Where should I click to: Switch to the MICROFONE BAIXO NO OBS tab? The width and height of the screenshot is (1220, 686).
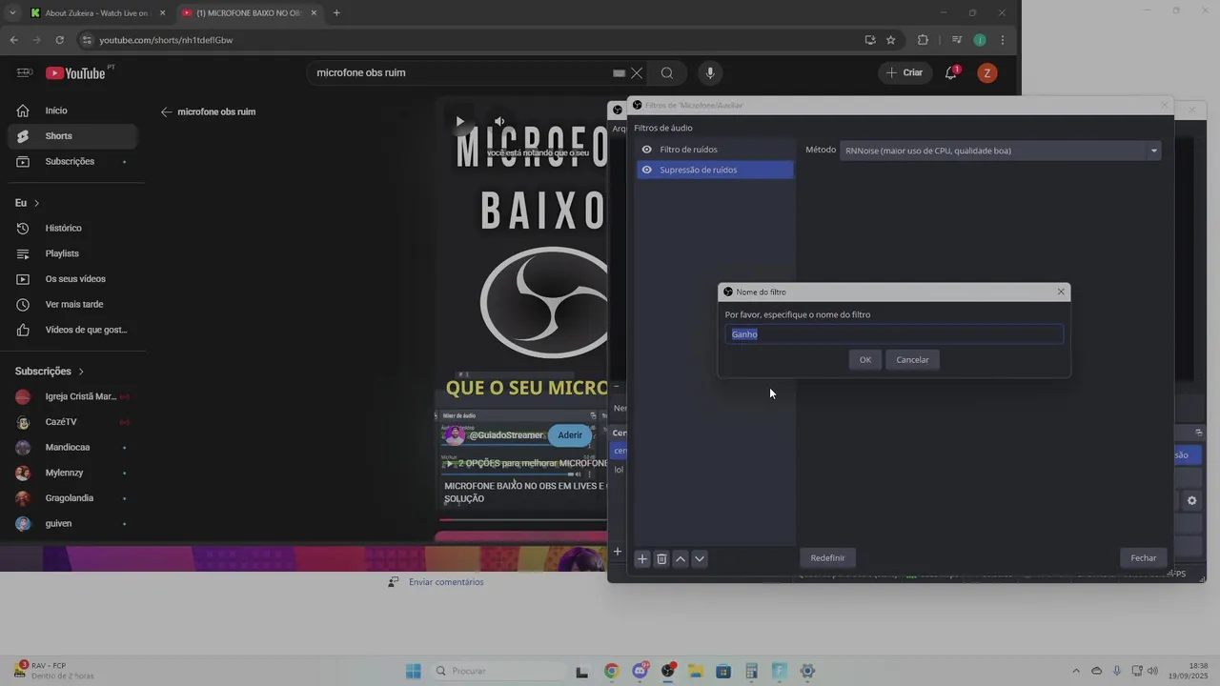[x=250, y=12]
